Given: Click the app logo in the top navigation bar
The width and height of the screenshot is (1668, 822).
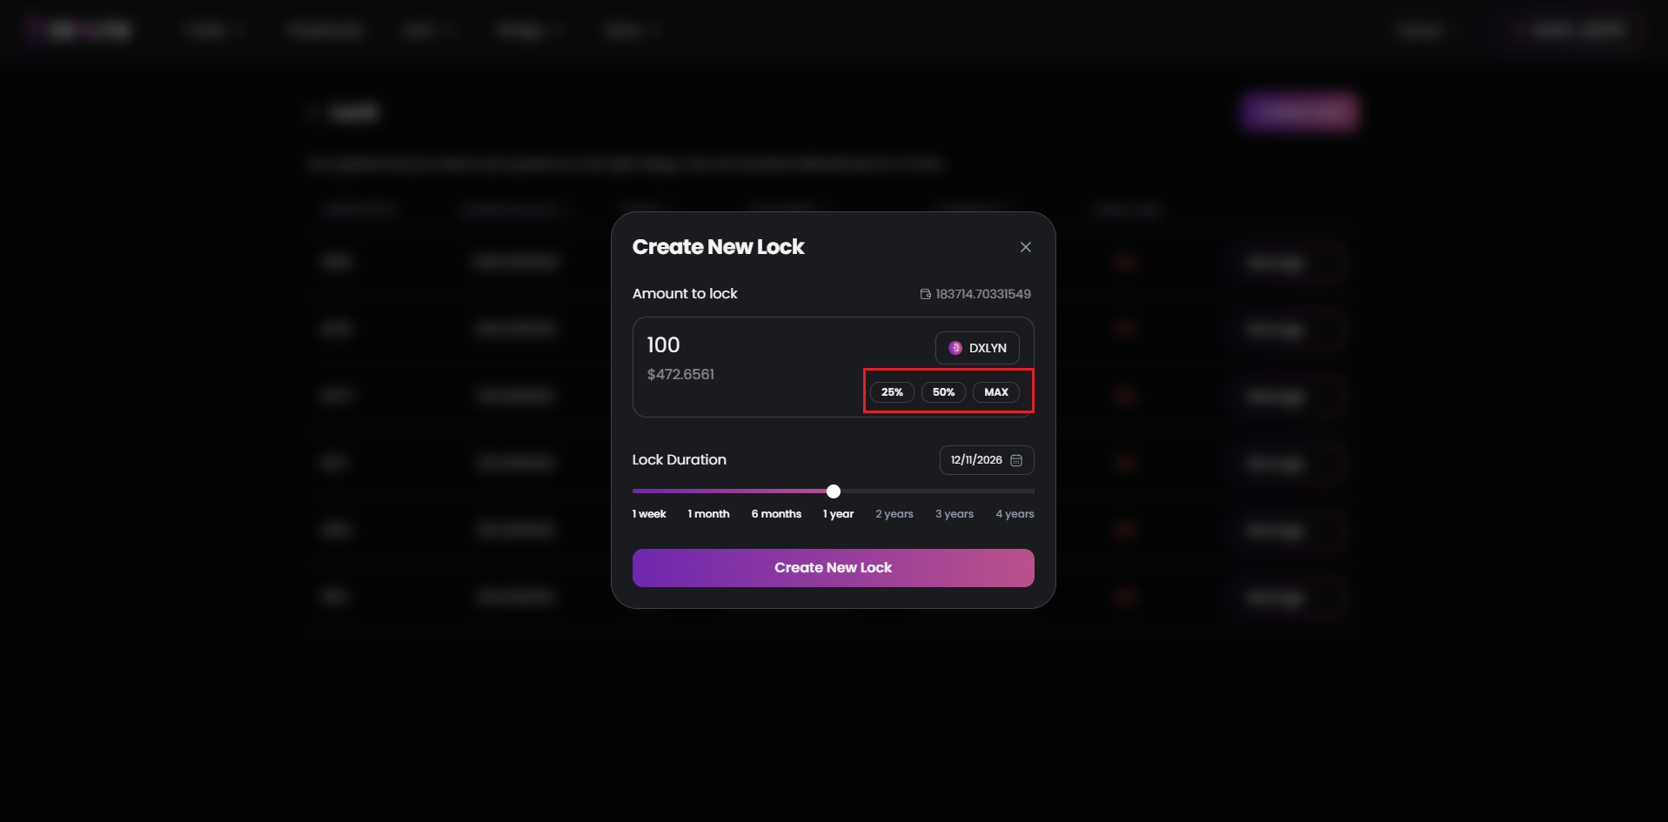Looking at the screenshot, I should (78, 29).
